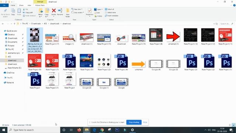
Task: Show hidden system tray icons
Action: tap(205, 130)
